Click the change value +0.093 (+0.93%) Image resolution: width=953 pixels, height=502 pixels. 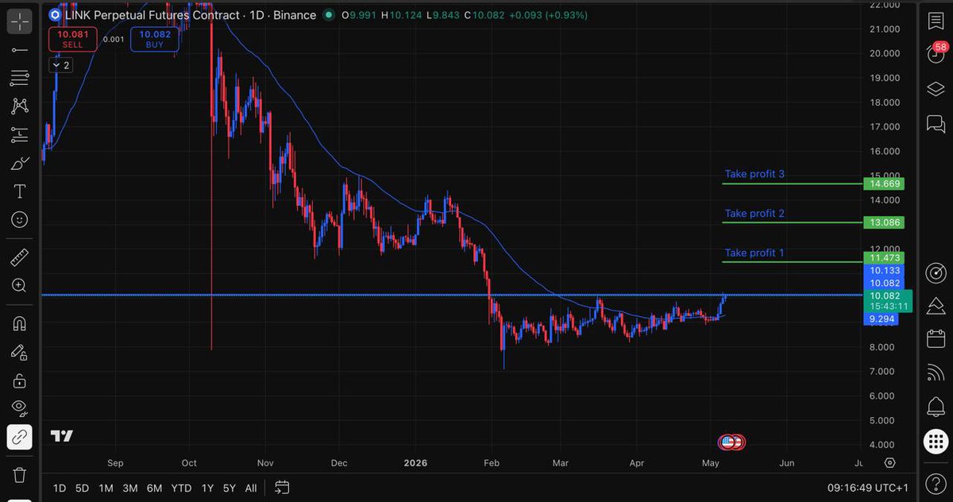(x=548, y=14)
